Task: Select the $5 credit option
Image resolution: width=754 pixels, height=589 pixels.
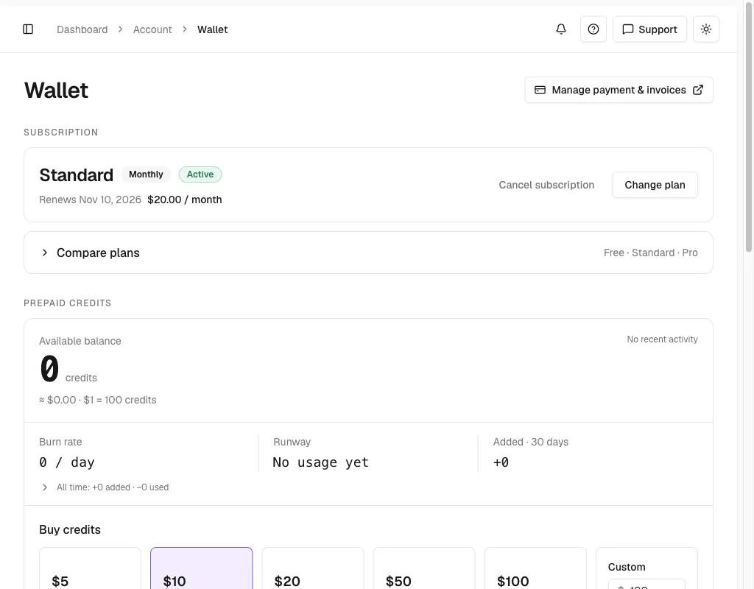Action: (90, 568)
